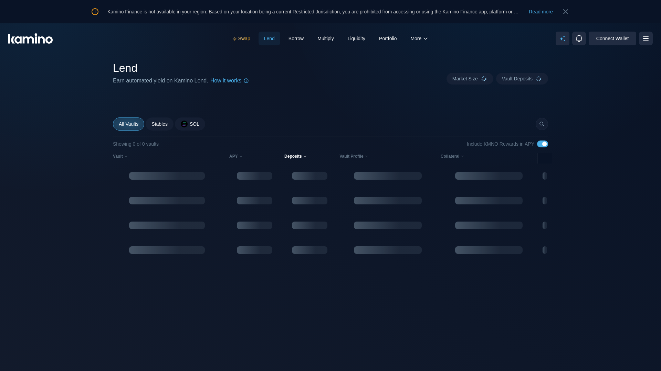Image resolution: width=661 pixels, height=371 pixels.
Task: Go to the Lend nav item
Action: pyautogui.click(x=269, y=38)
